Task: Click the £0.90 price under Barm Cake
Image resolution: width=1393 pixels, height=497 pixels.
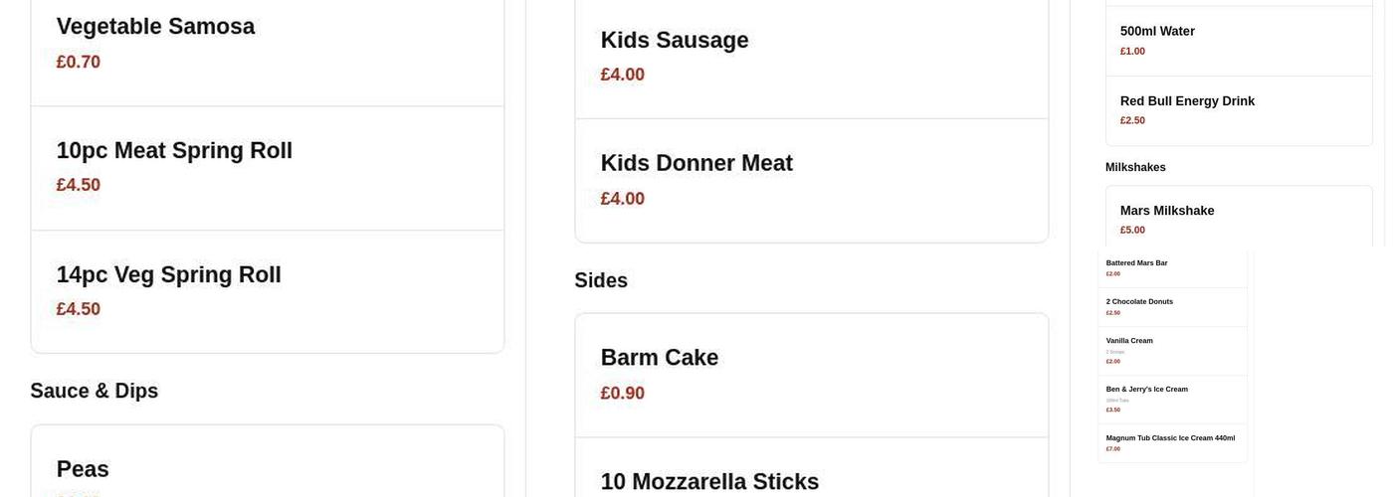Action: pos(623,393)
